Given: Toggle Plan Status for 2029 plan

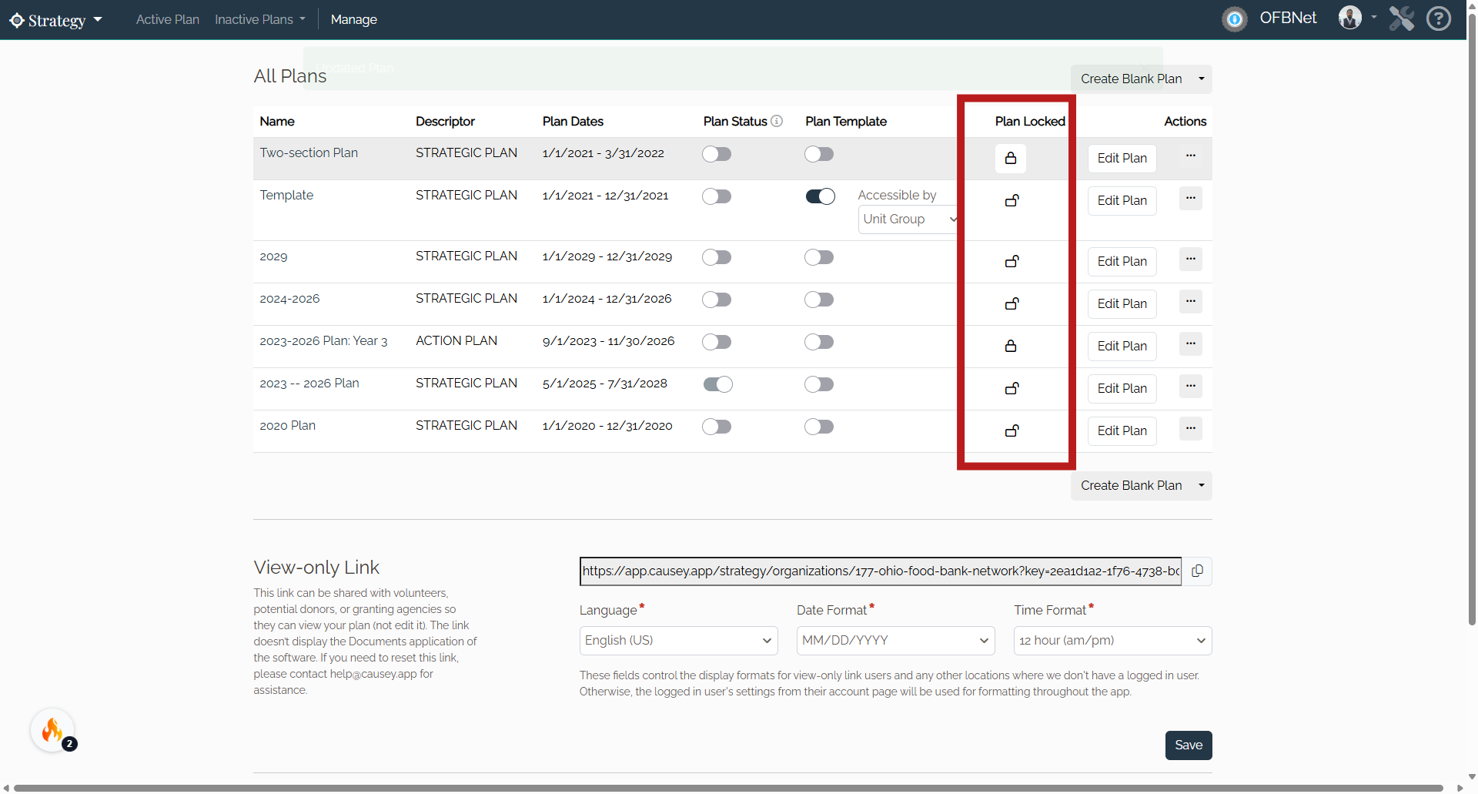Looking at the screenshot, I should [x=717, y=258].
